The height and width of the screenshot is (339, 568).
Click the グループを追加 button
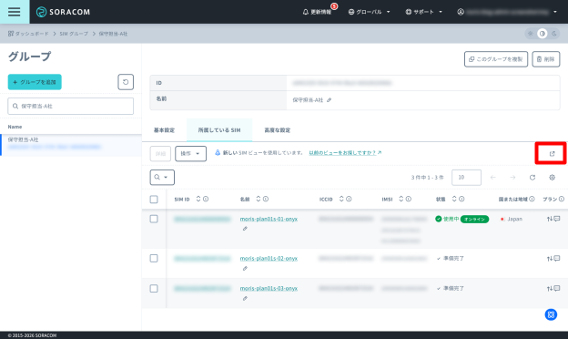point(35,82)
